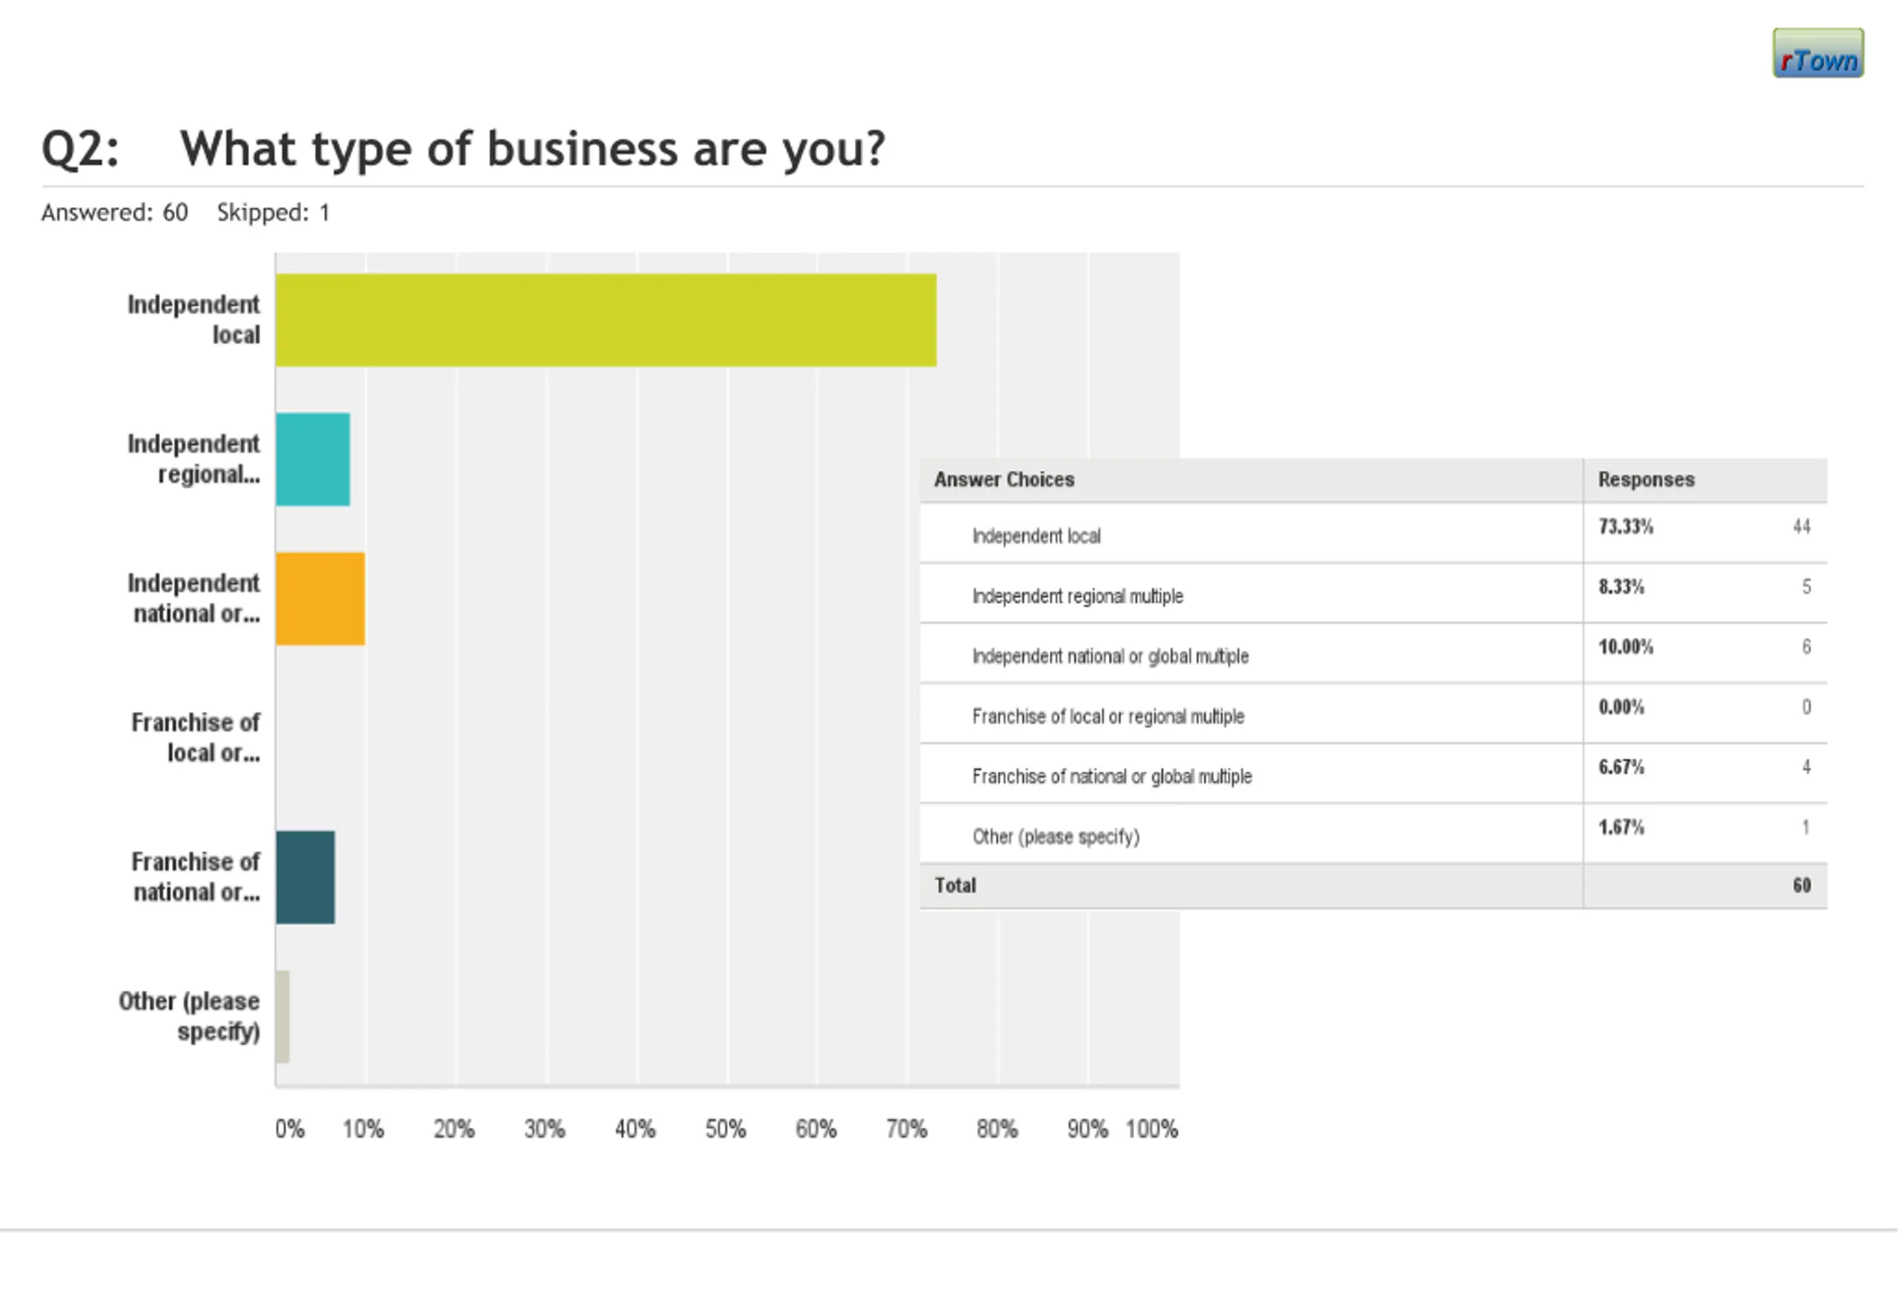Select Franchise of national or global multiple
The height and width of the screenshot is (1314, 1898).
(x=1111, y=776)
